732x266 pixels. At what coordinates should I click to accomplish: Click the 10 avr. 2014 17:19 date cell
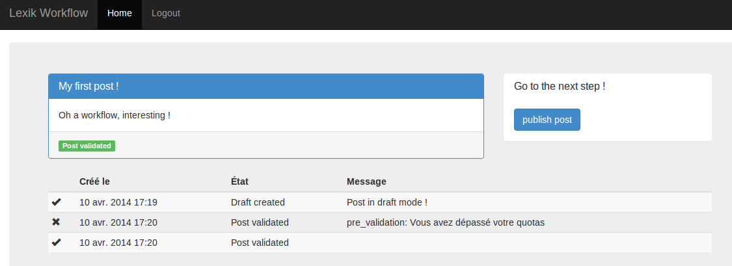118,202
